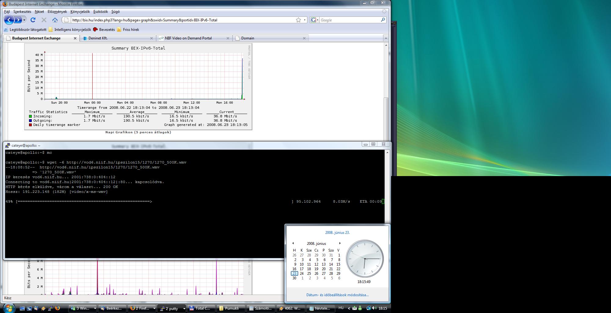The image size is (611, 313).
Task: Click Dátum- és időbeállítások módosítása link
Action: [x=337, y=295]
